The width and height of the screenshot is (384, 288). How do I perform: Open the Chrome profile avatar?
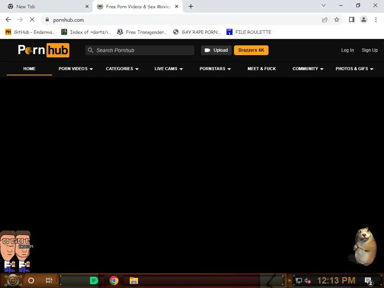(x=364, y=19)
